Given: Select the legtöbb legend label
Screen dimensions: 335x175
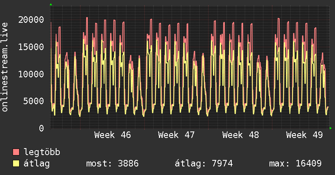Looking at the screenshot, I should [42, 153].
